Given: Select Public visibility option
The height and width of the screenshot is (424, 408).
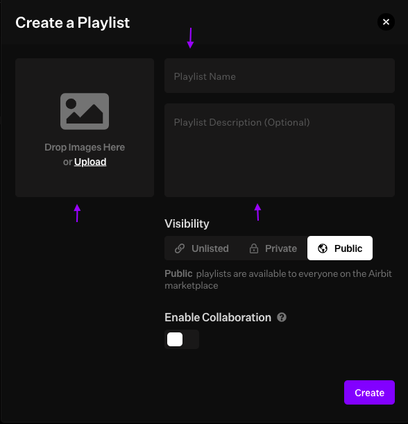Looking at the screenshot, I should point(340,248).
